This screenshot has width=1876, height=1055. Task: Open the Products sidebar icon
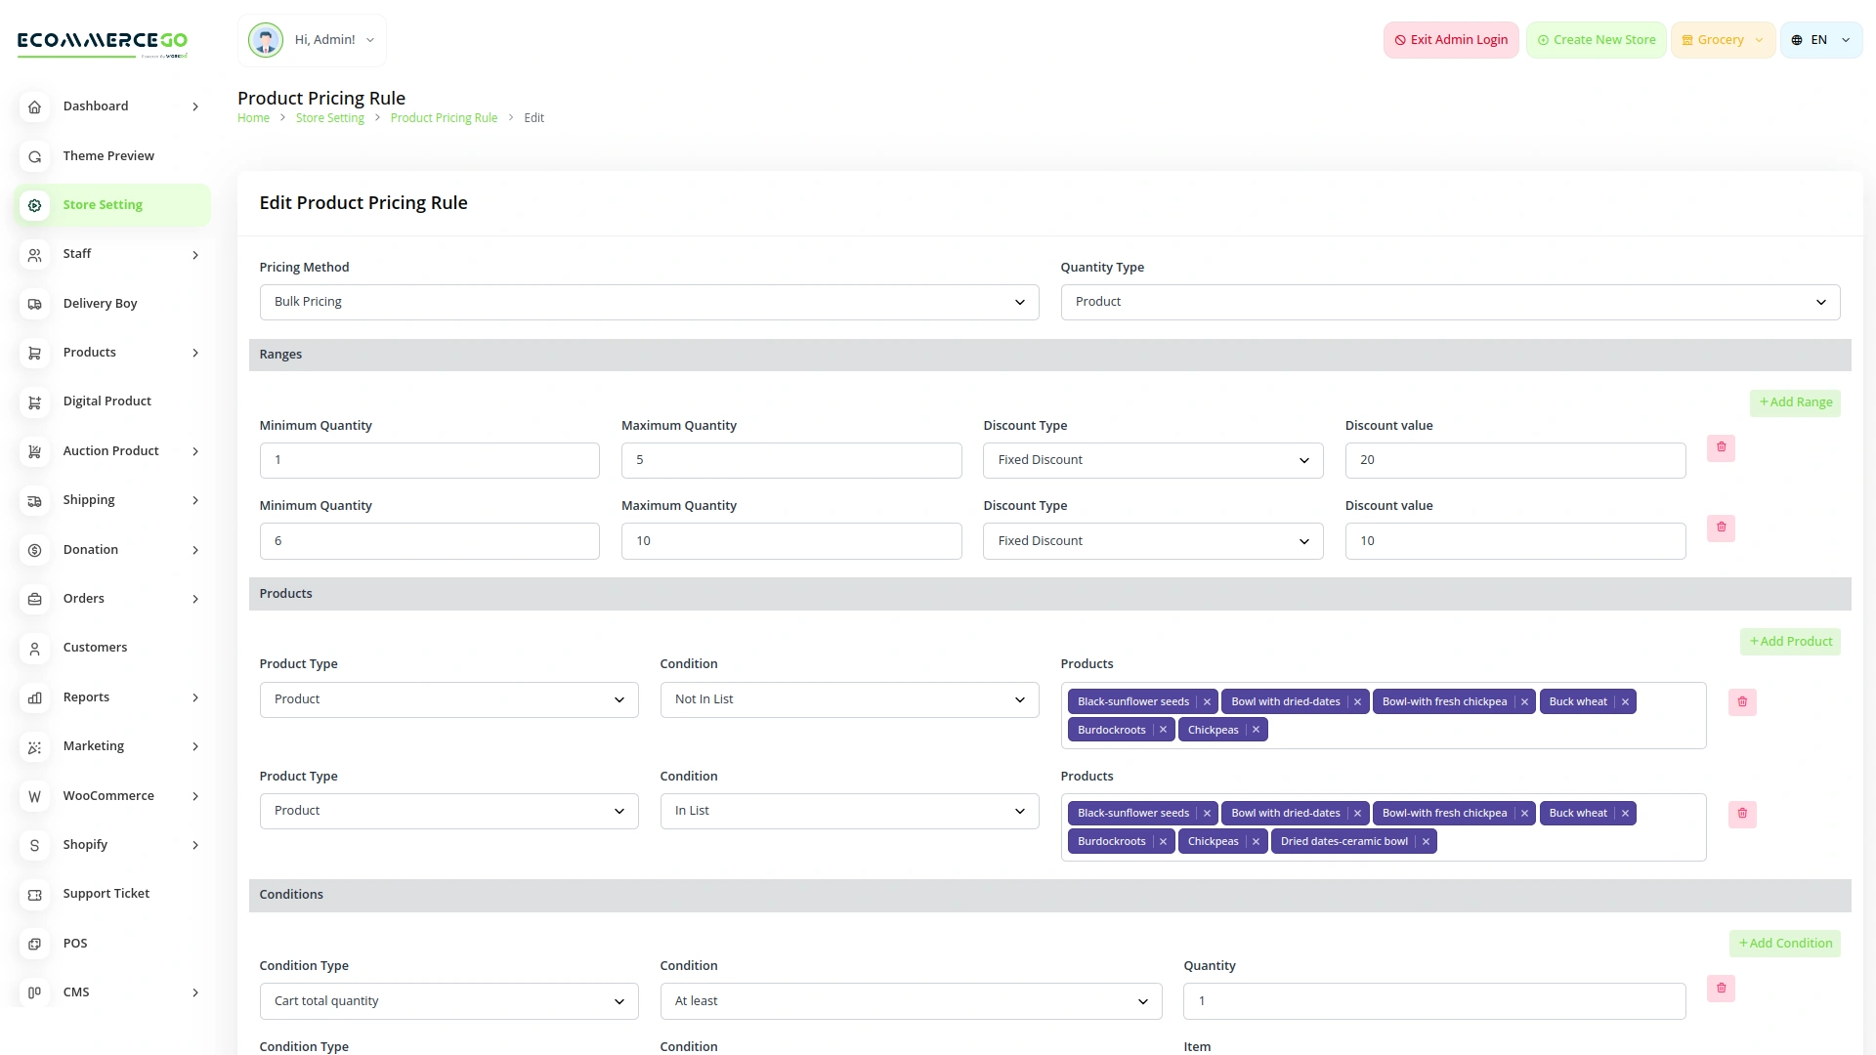[x=35, y=353]
